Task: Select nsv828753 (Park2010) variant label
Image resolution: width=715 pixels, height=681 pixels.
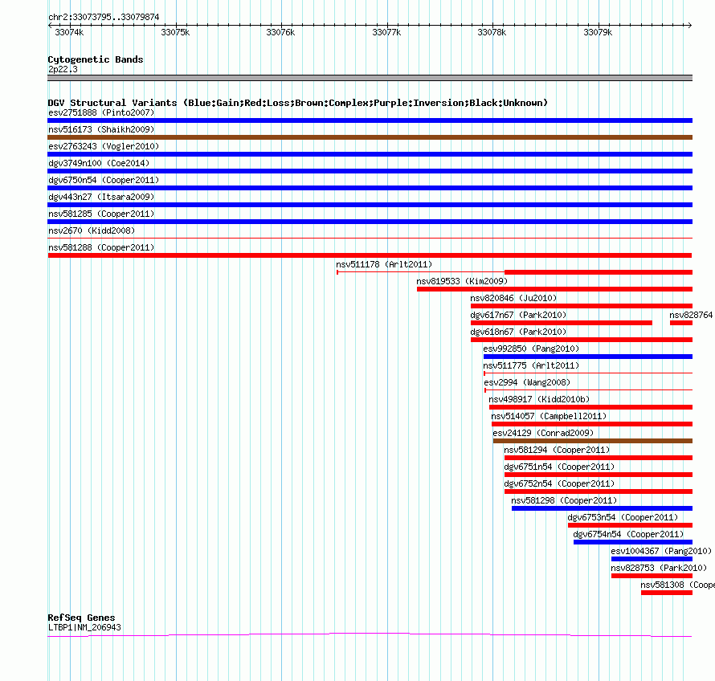Action: (x=659, y=568)
